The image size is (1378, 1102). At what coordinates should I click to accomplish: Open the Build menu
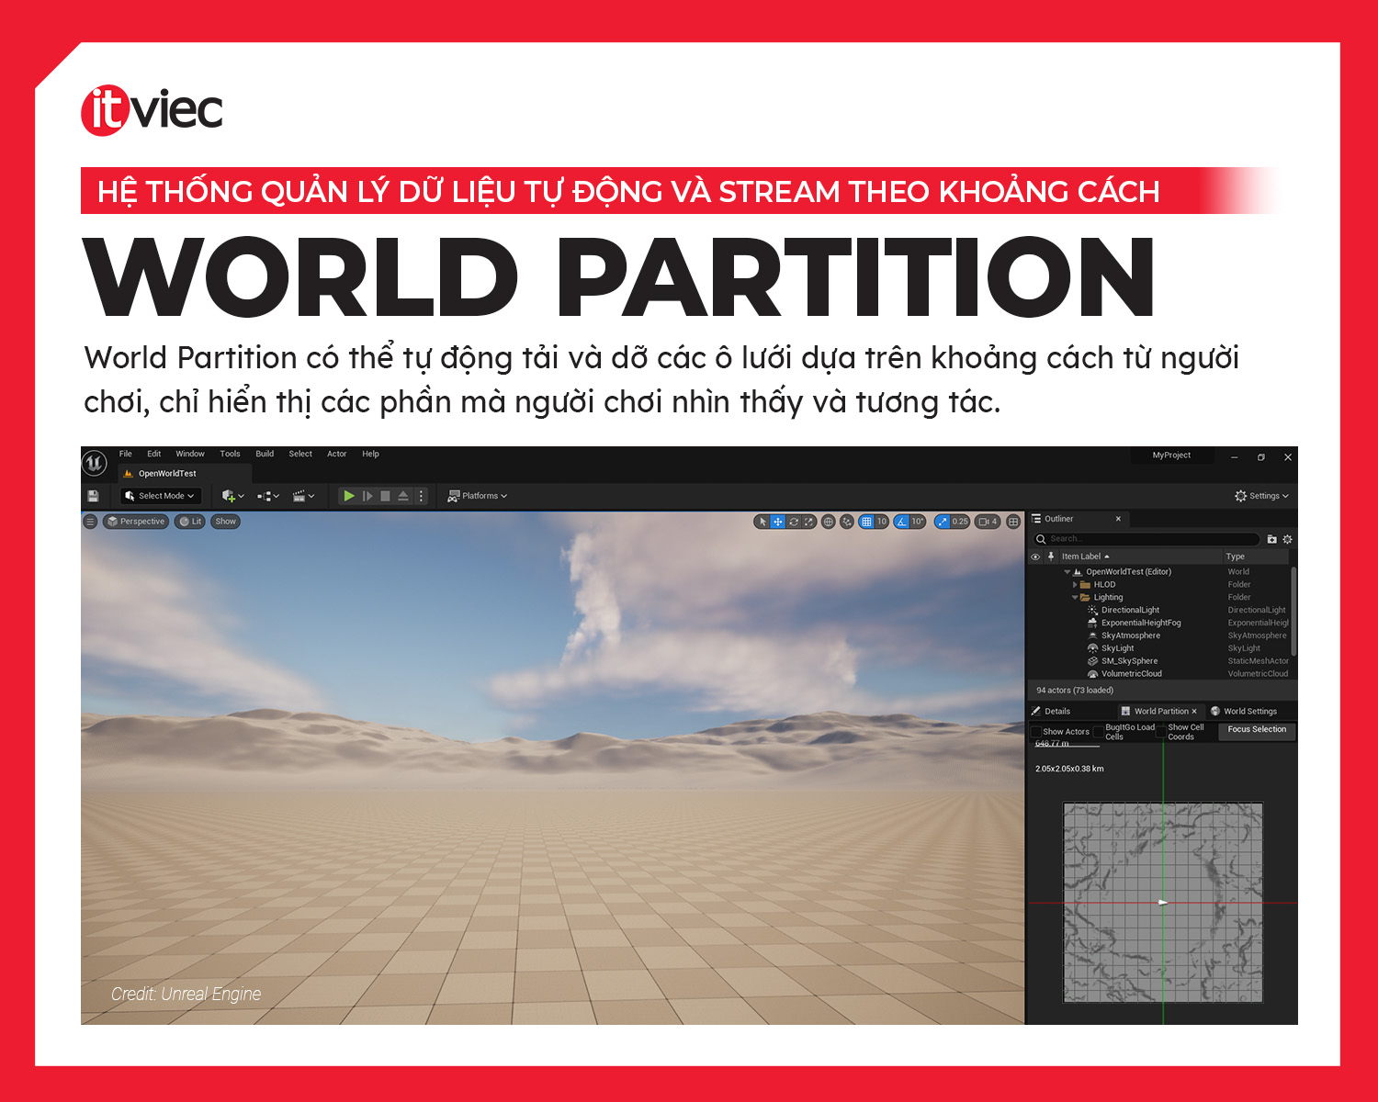(265, 454)
